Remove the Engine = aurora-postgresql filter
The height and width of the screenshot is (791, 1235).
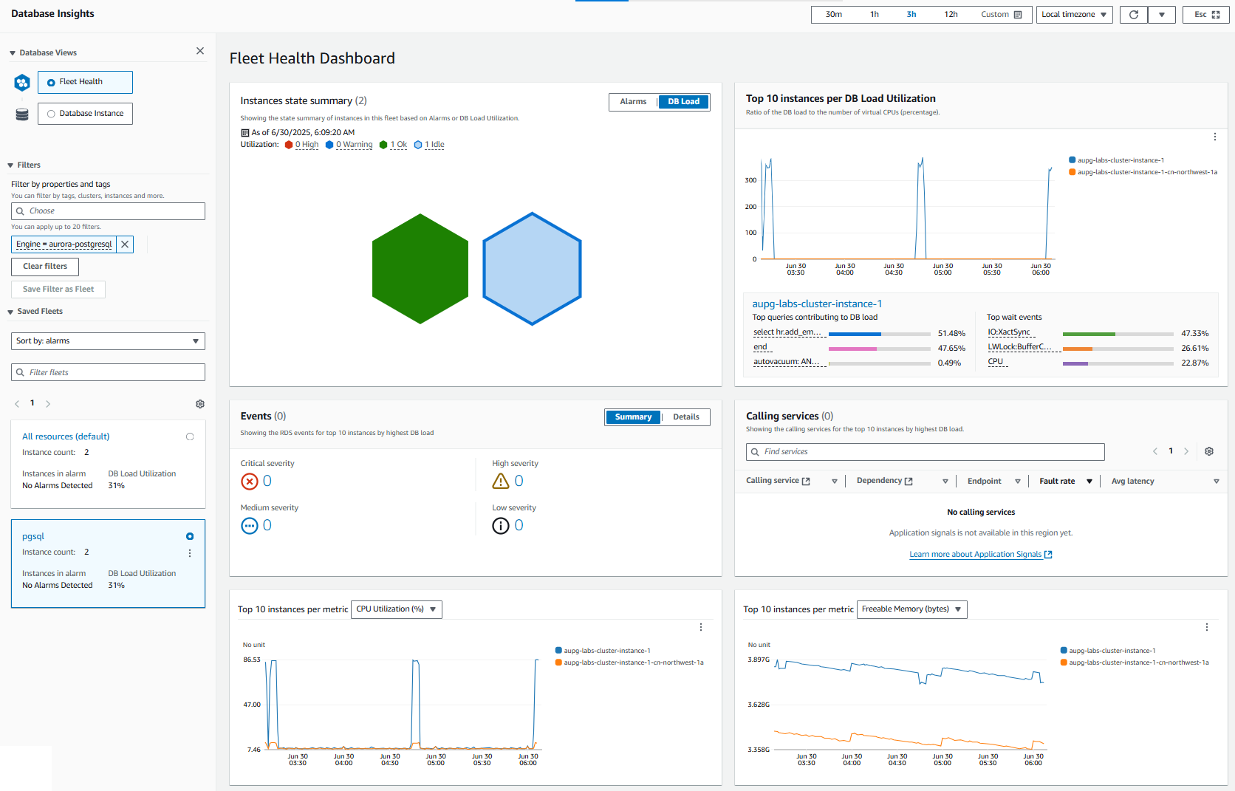click(125, 244)
